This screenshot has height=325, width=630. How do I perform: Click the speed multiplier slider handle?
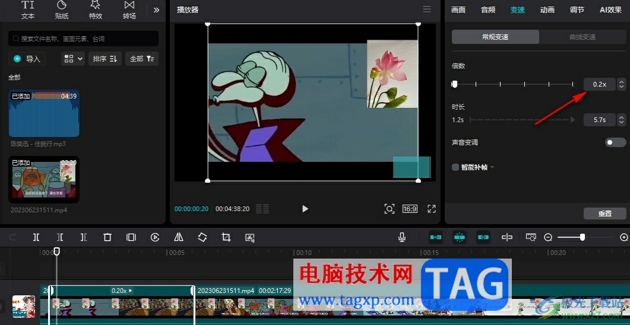tap(454, 84)
